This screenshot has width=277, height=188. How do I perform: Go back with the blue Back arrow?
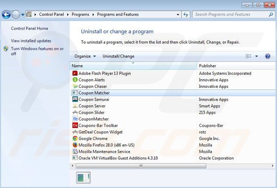tap(6, 14)
